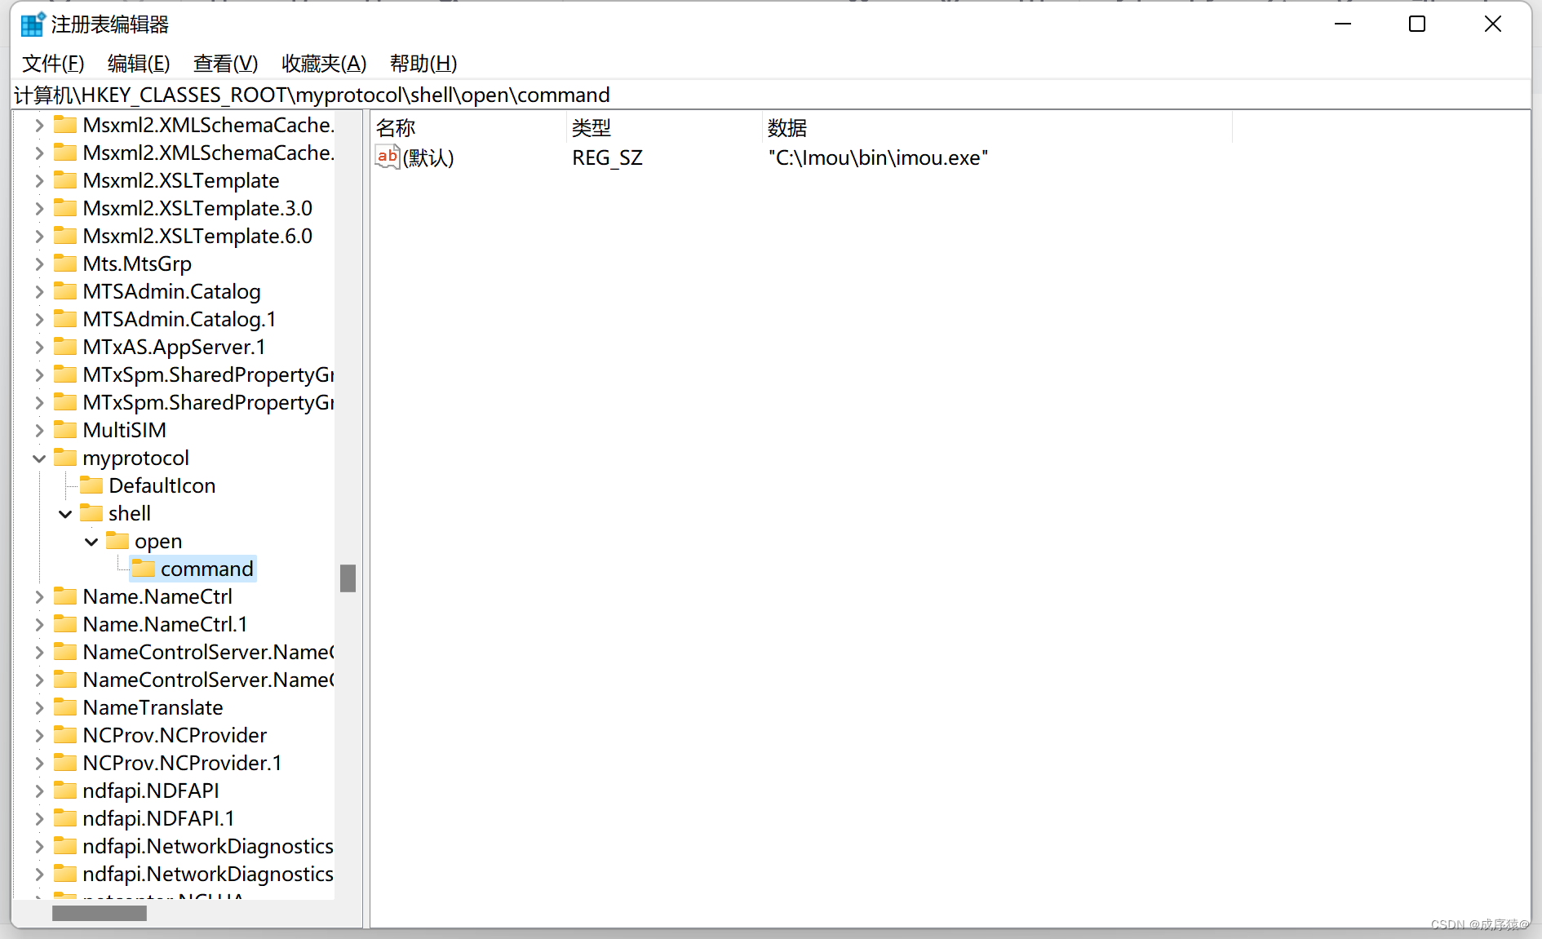Sort values by the 类型 column header

592,127
